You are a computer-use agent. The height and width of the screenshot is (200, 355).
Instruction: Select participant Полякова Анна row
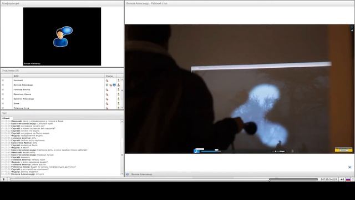point(21,108)
